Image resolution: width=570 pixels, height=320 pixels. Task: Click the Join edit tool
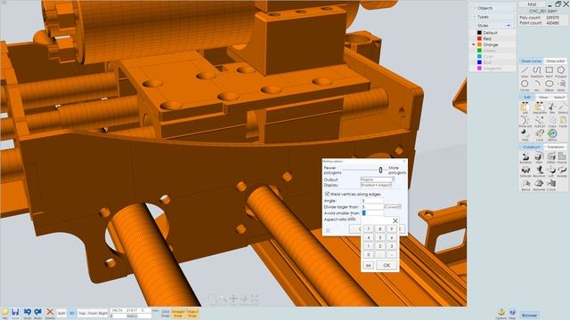(x=525, y=108)
